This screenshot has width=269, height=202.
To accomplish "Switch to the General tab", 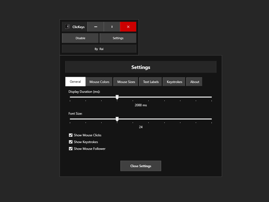I will coord(75,82).
